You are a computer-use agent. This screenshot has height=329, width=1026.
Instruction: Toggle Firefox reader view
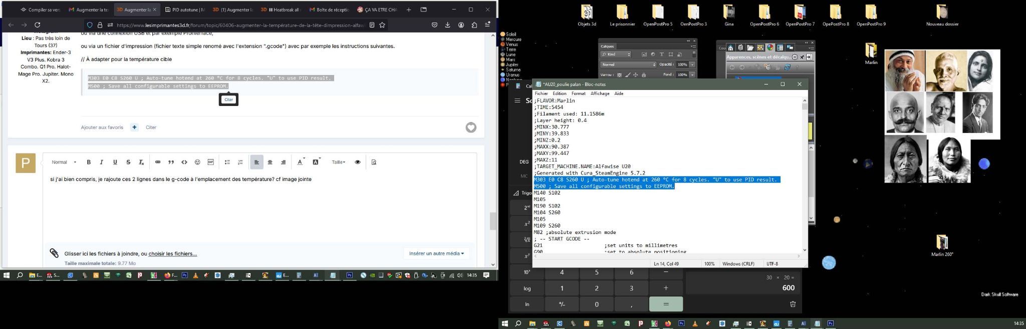372,25
